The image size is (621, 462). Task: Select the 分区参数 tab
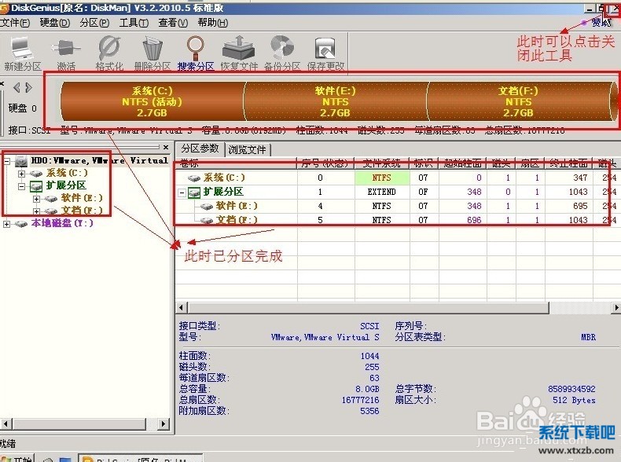200,148
